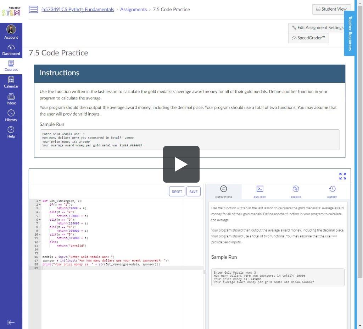Switch to the Grading tab
Viewport: 363px width, 329px height.
coord(296,192)
